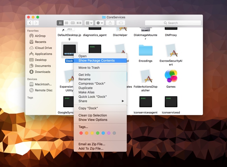Apply the purple tag color
This screenshot has height=167, width=227.
click(109, 133)
